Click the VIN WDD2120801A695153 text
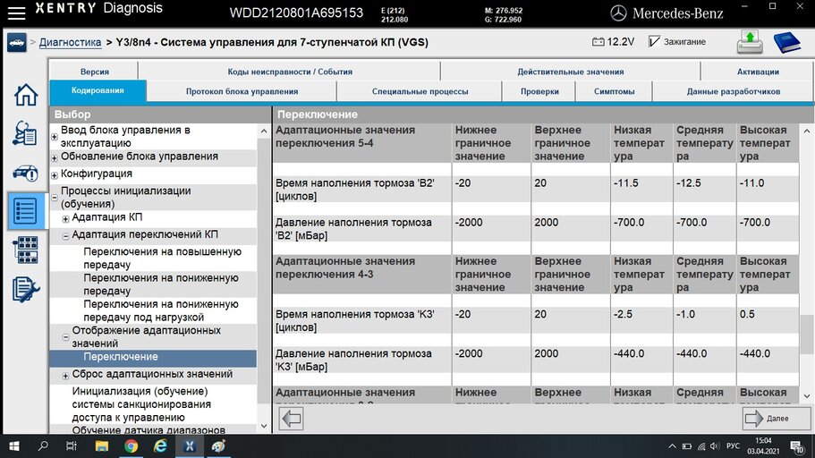This screenshot has width=815, height=458. coord(296,13)
